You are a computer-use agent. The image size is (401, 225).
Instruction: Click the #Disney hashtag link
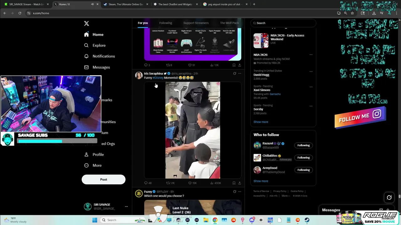coord(158,77)
